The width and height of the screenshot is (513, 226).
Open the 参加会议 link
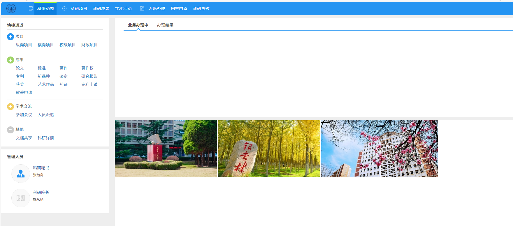click(x=24, y=115)
